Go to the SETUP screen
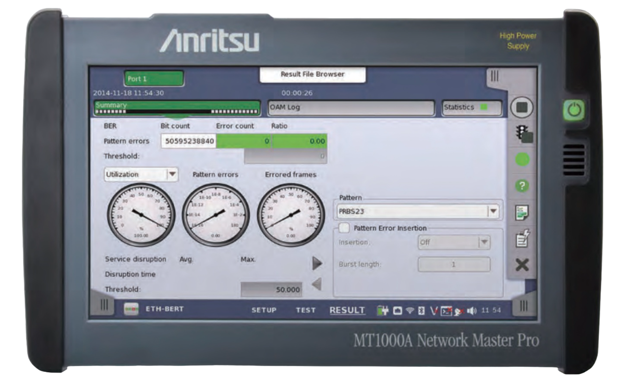Viewport: 627px width, 385px height. (x=264, y=310)
